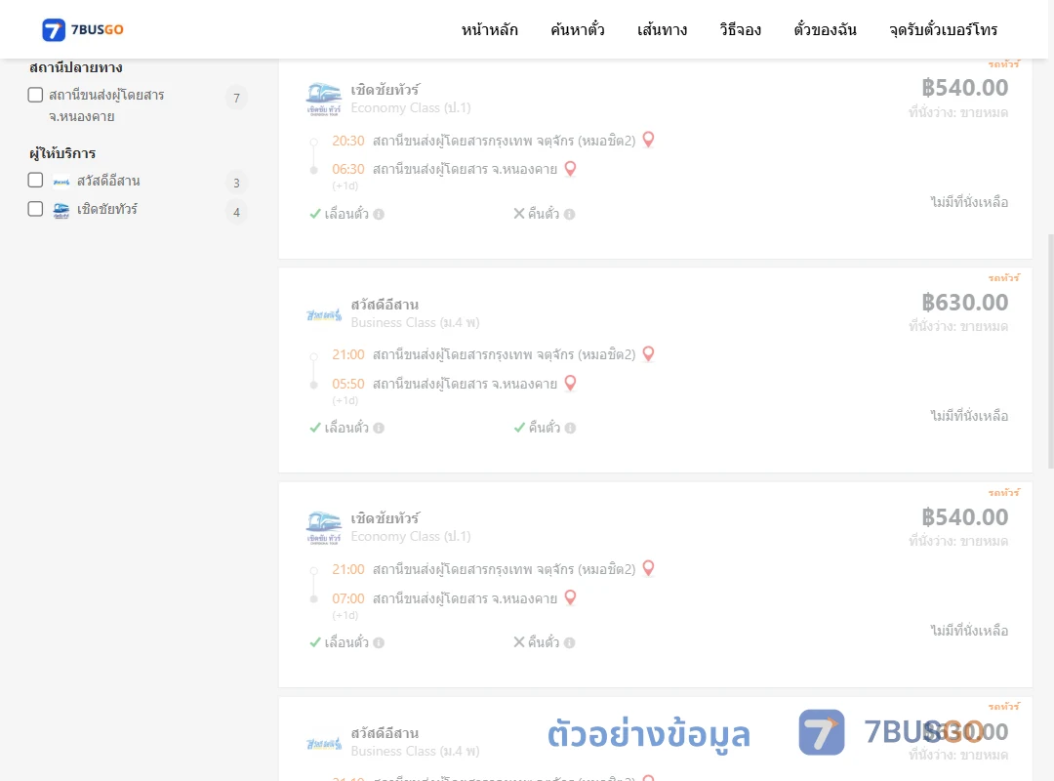
Task: Open the map pin for the 06:30 arrival station
Action: 570,168
